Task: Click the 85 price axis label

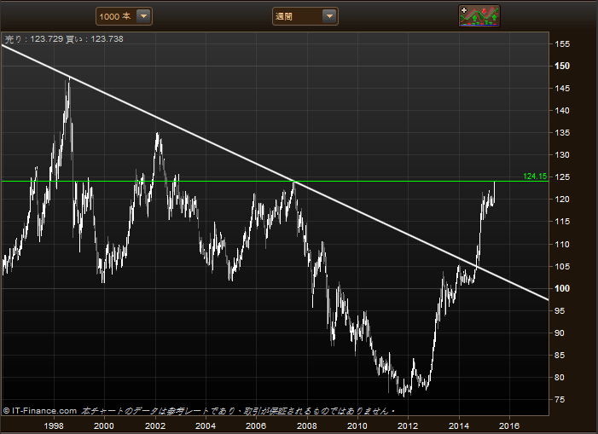Action: click(560, 355)
